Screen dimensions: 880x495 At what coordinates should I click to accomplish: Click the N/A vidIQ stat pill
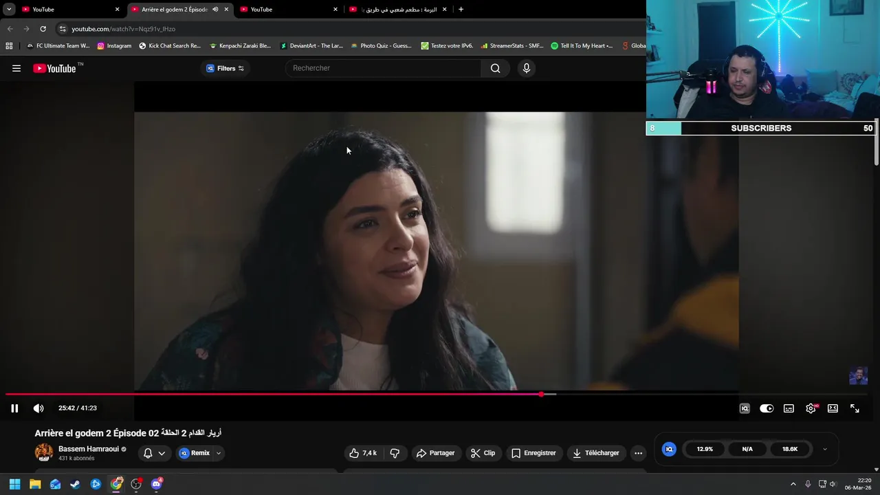[x=747, y=449]
